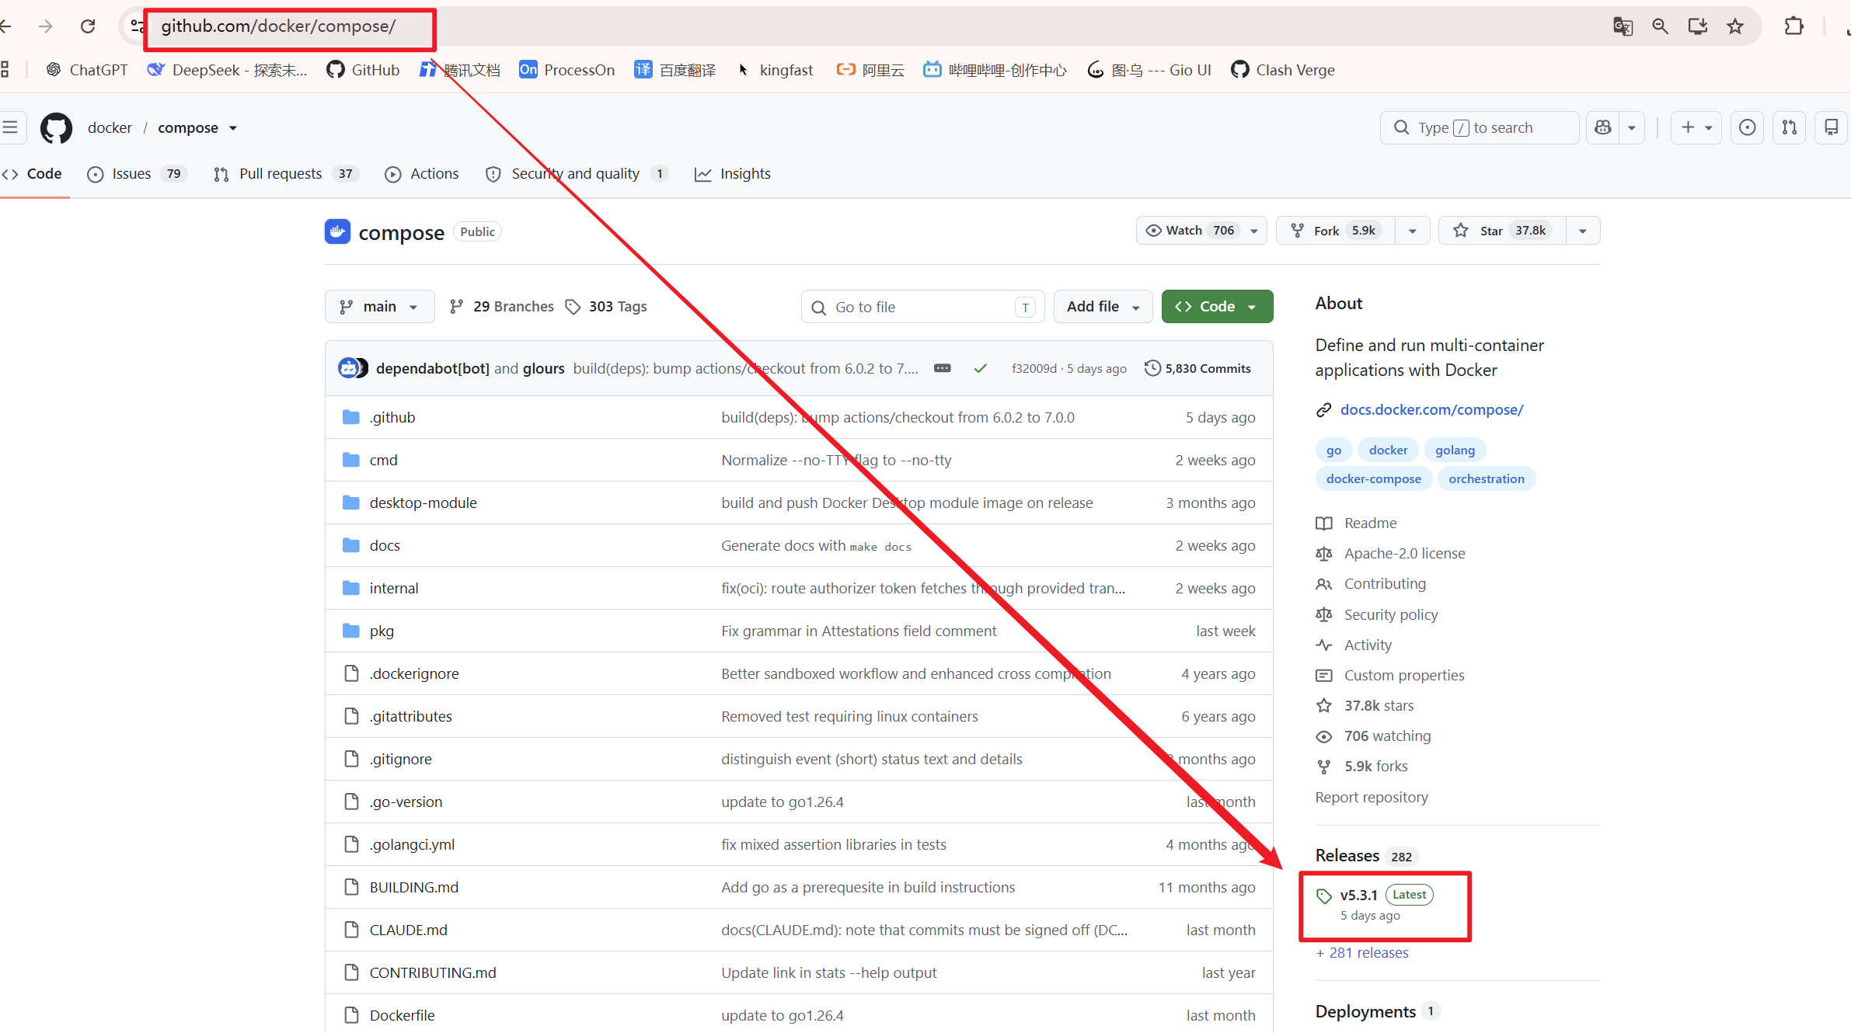This screenshot has width=1851, height=1033.
Task: Open the Copilot chat icon
Action: pyautogui.click(x=1603, y=127)
